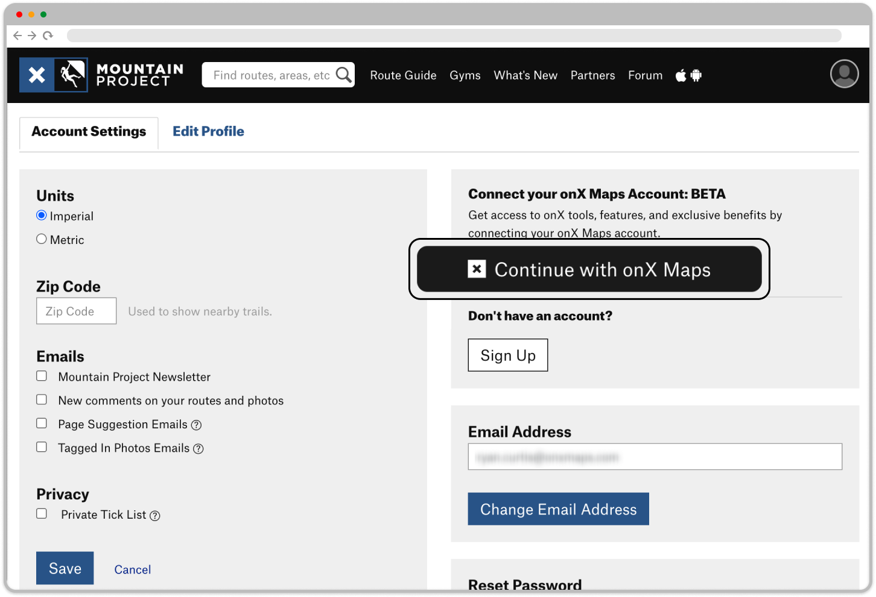Image resolution: width=876 pixels, height=597 pixels.
Task: Go back with browser back arrow
Action: click(17, 36)
